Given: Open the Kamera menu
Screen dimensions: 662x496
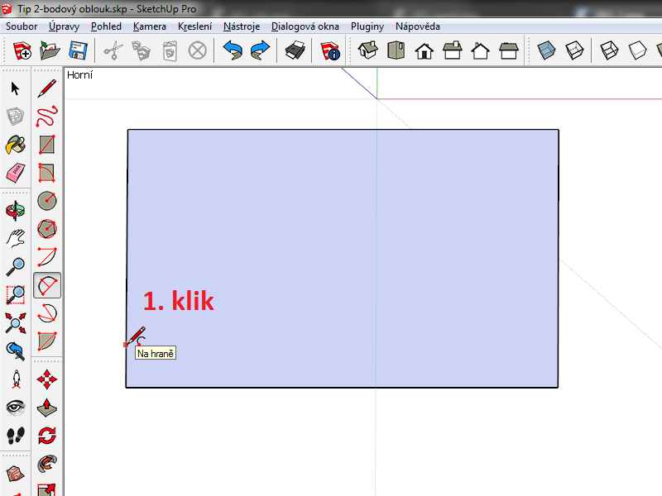Looking at the screenshot, I should pos(149,26).
